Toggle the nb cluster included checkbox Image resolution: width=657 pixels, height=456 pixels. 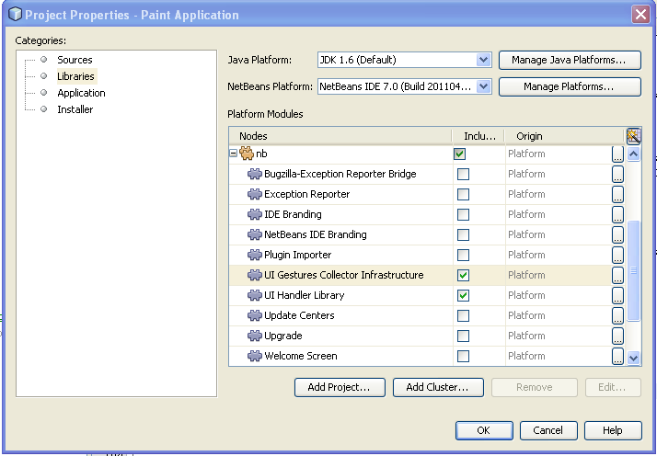(459, 154)
